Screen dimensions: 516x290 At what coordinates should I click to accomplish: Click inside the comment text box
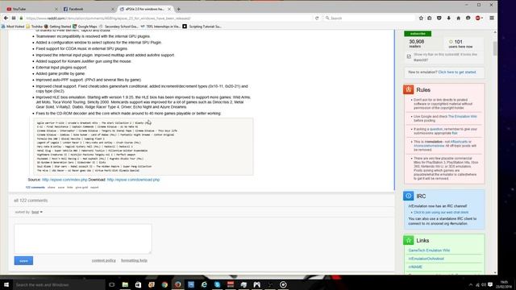click(83, 238)
